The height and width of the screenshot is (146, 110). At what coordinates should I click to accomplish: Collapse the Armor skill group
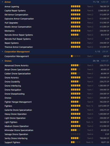[x=2, y=2]
